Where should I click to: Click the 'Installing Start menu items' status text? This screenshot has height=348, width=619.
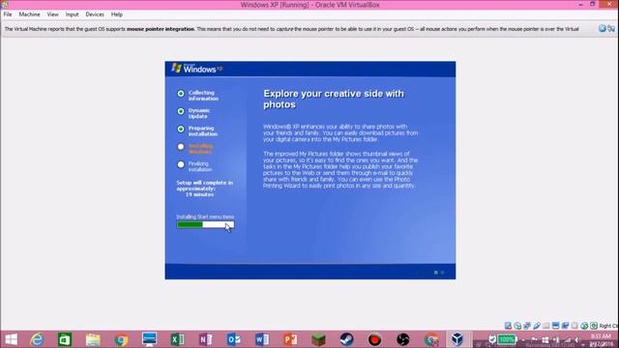(x=205, y=217)
